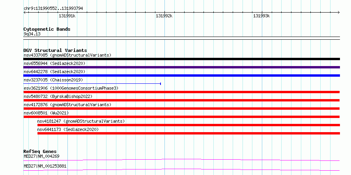The image size is (351, 175).
Task: Select the MED27 NM_001253881 magenta transcript line
Action: (x=181, y=169)
